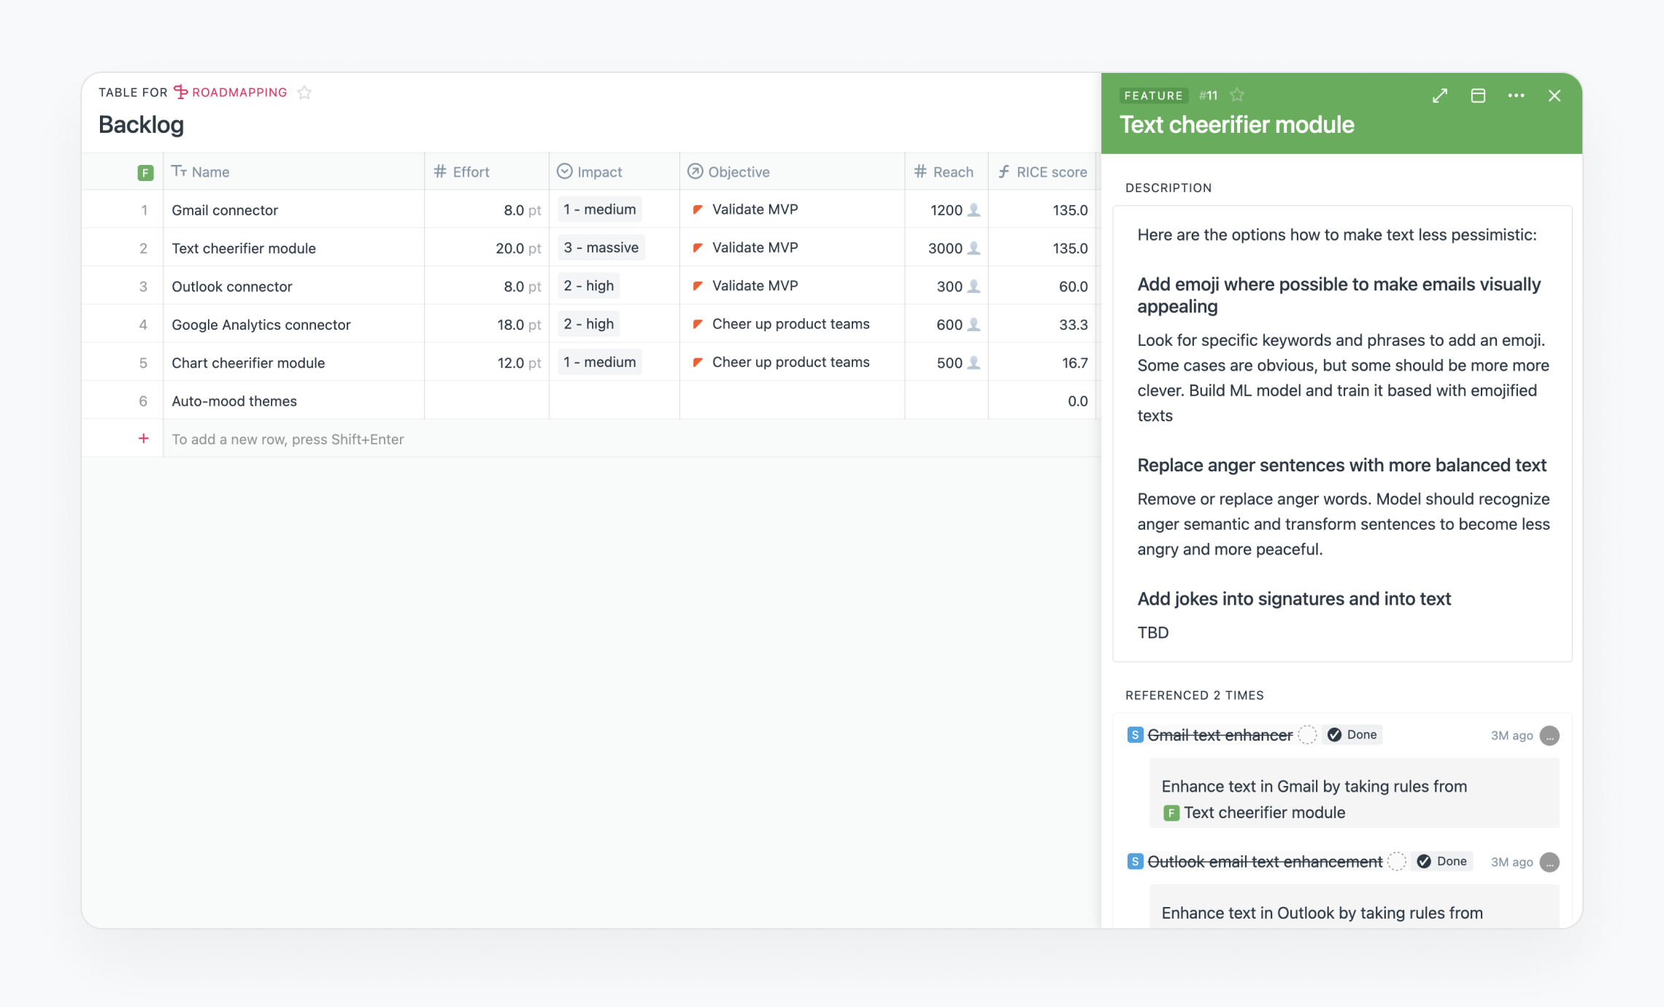Select the Auto-mood themes row name
The image size is (1664, 1007).
pos(234,401)
